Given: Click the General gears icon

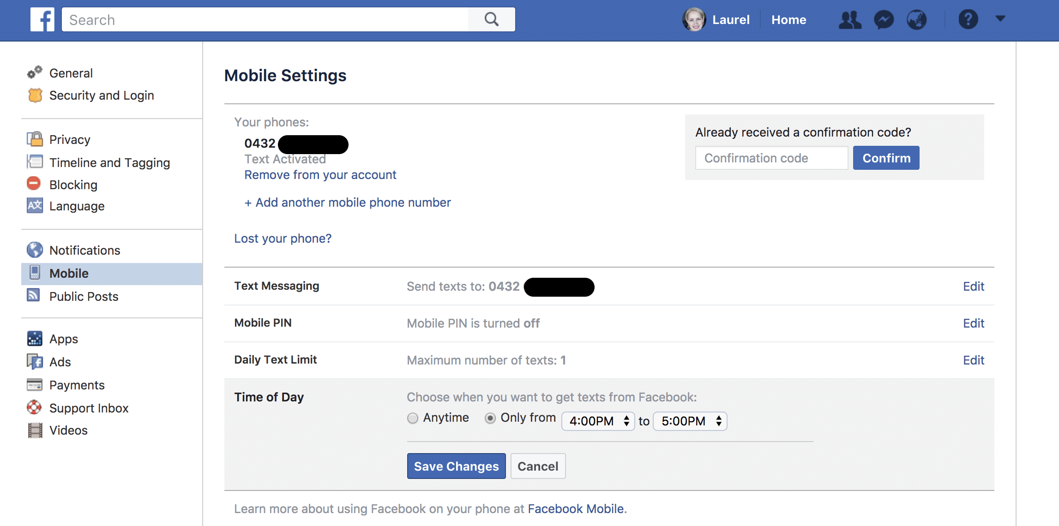Looking at the screenshot, I should click(x=35, y=72).
